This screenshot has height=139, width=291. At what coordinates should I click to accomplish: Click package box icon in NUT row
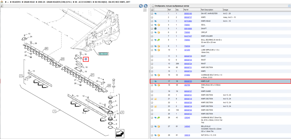(x=159, y=135)
